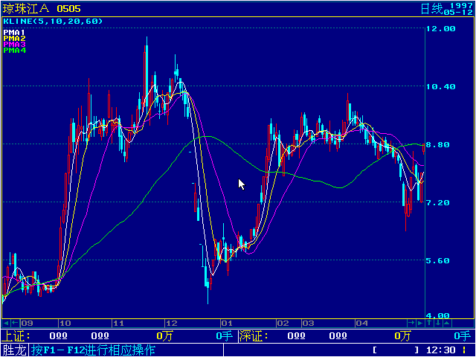Click the up arrow icon below chart
Viewport: 476px width, 357px height.
point(429,323)
